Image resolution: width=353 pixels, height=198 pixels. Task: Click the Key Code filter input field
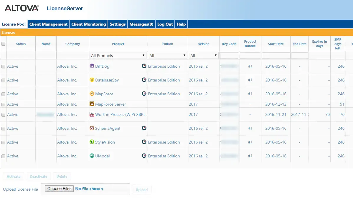coord(229,55)
